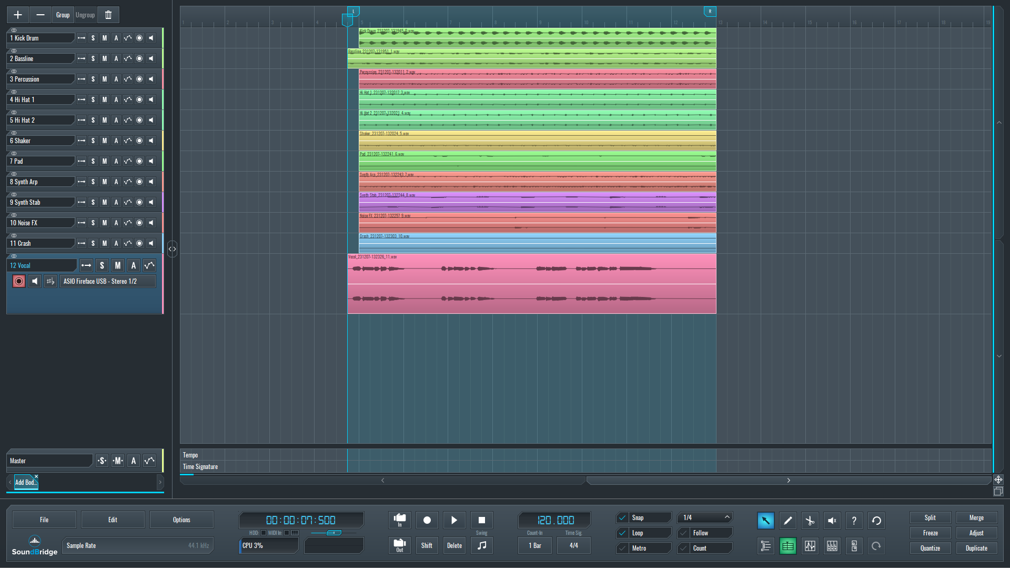Open the Sample Rate selector
The height and width of the screenshot is (568, 1010).
coord(138,545)
